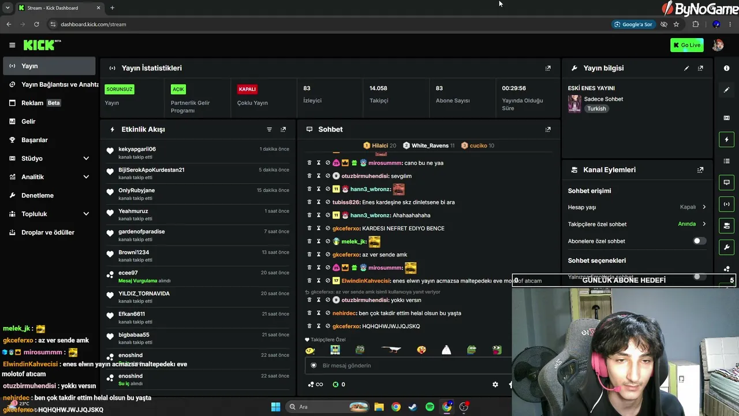Open a new browser tab
The width and height of the screenshot is (739, 416).
pos(112,8)
